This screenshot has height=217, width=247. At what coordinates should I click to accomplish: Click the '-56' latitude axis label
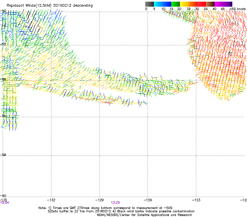coord(3,116)
